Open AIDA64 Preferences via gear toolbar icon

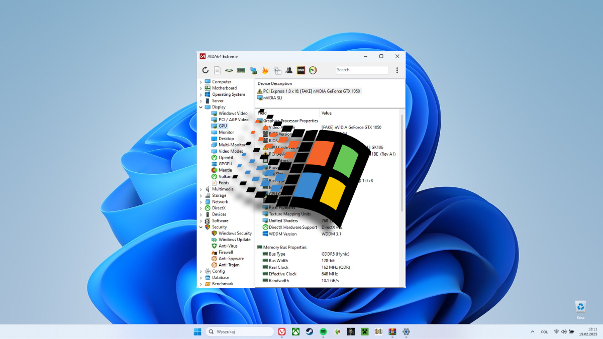click(x=277, y=70)
